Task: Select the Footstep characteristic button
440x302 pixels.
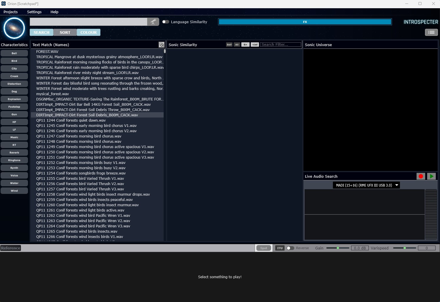Action: (x=14, y=107)
